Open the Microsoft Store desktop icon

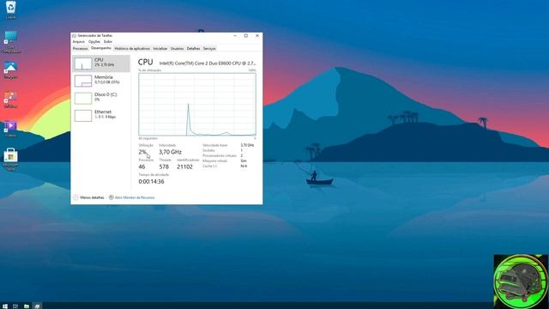[10, 159]
